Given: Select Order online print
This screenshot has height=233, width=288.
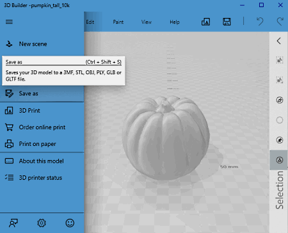Looking at the screenshot, I should tap(42, 127).
